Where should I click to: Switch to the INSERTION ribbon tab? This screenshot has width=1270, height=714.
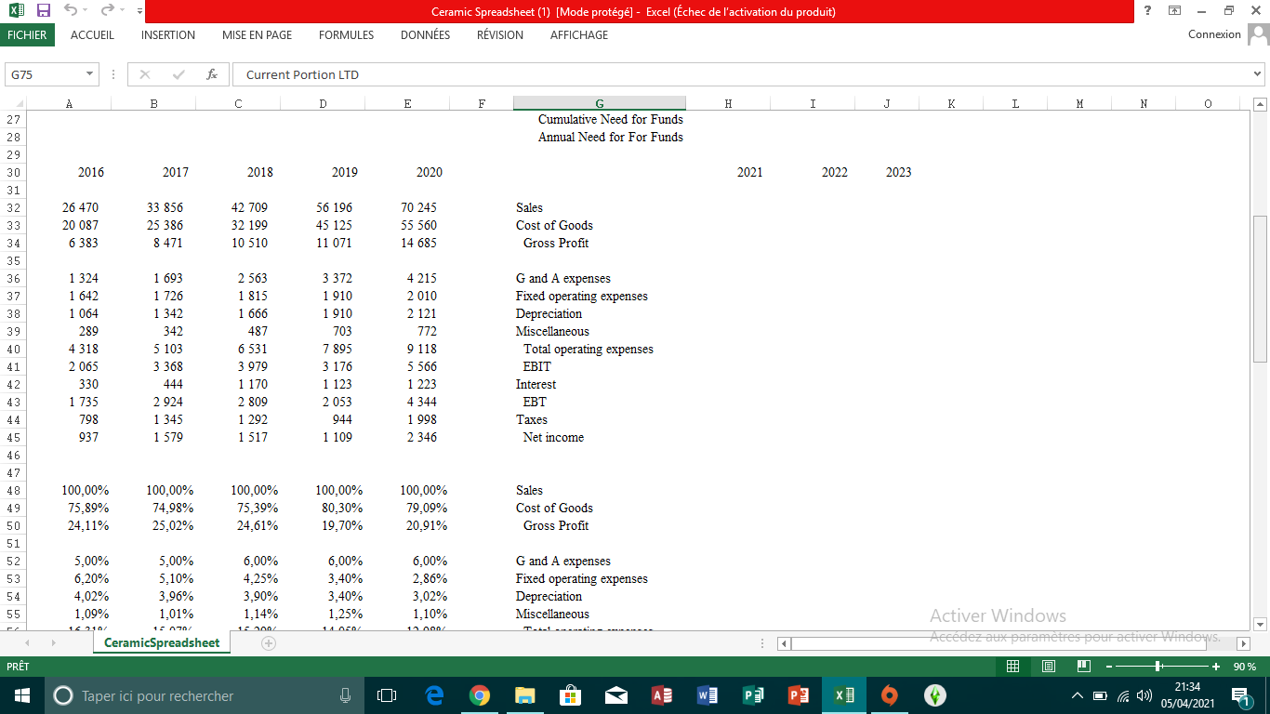(x=168, y=34)
